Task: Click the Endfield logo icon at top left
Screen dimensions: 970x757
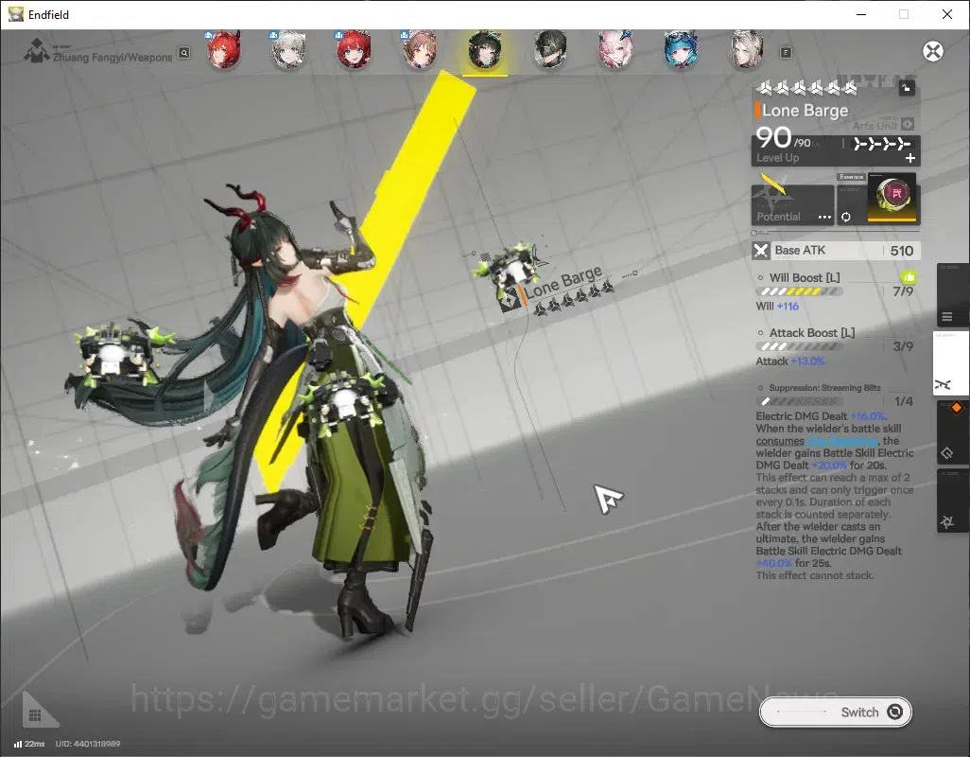Action: click(x=36, y=51)
